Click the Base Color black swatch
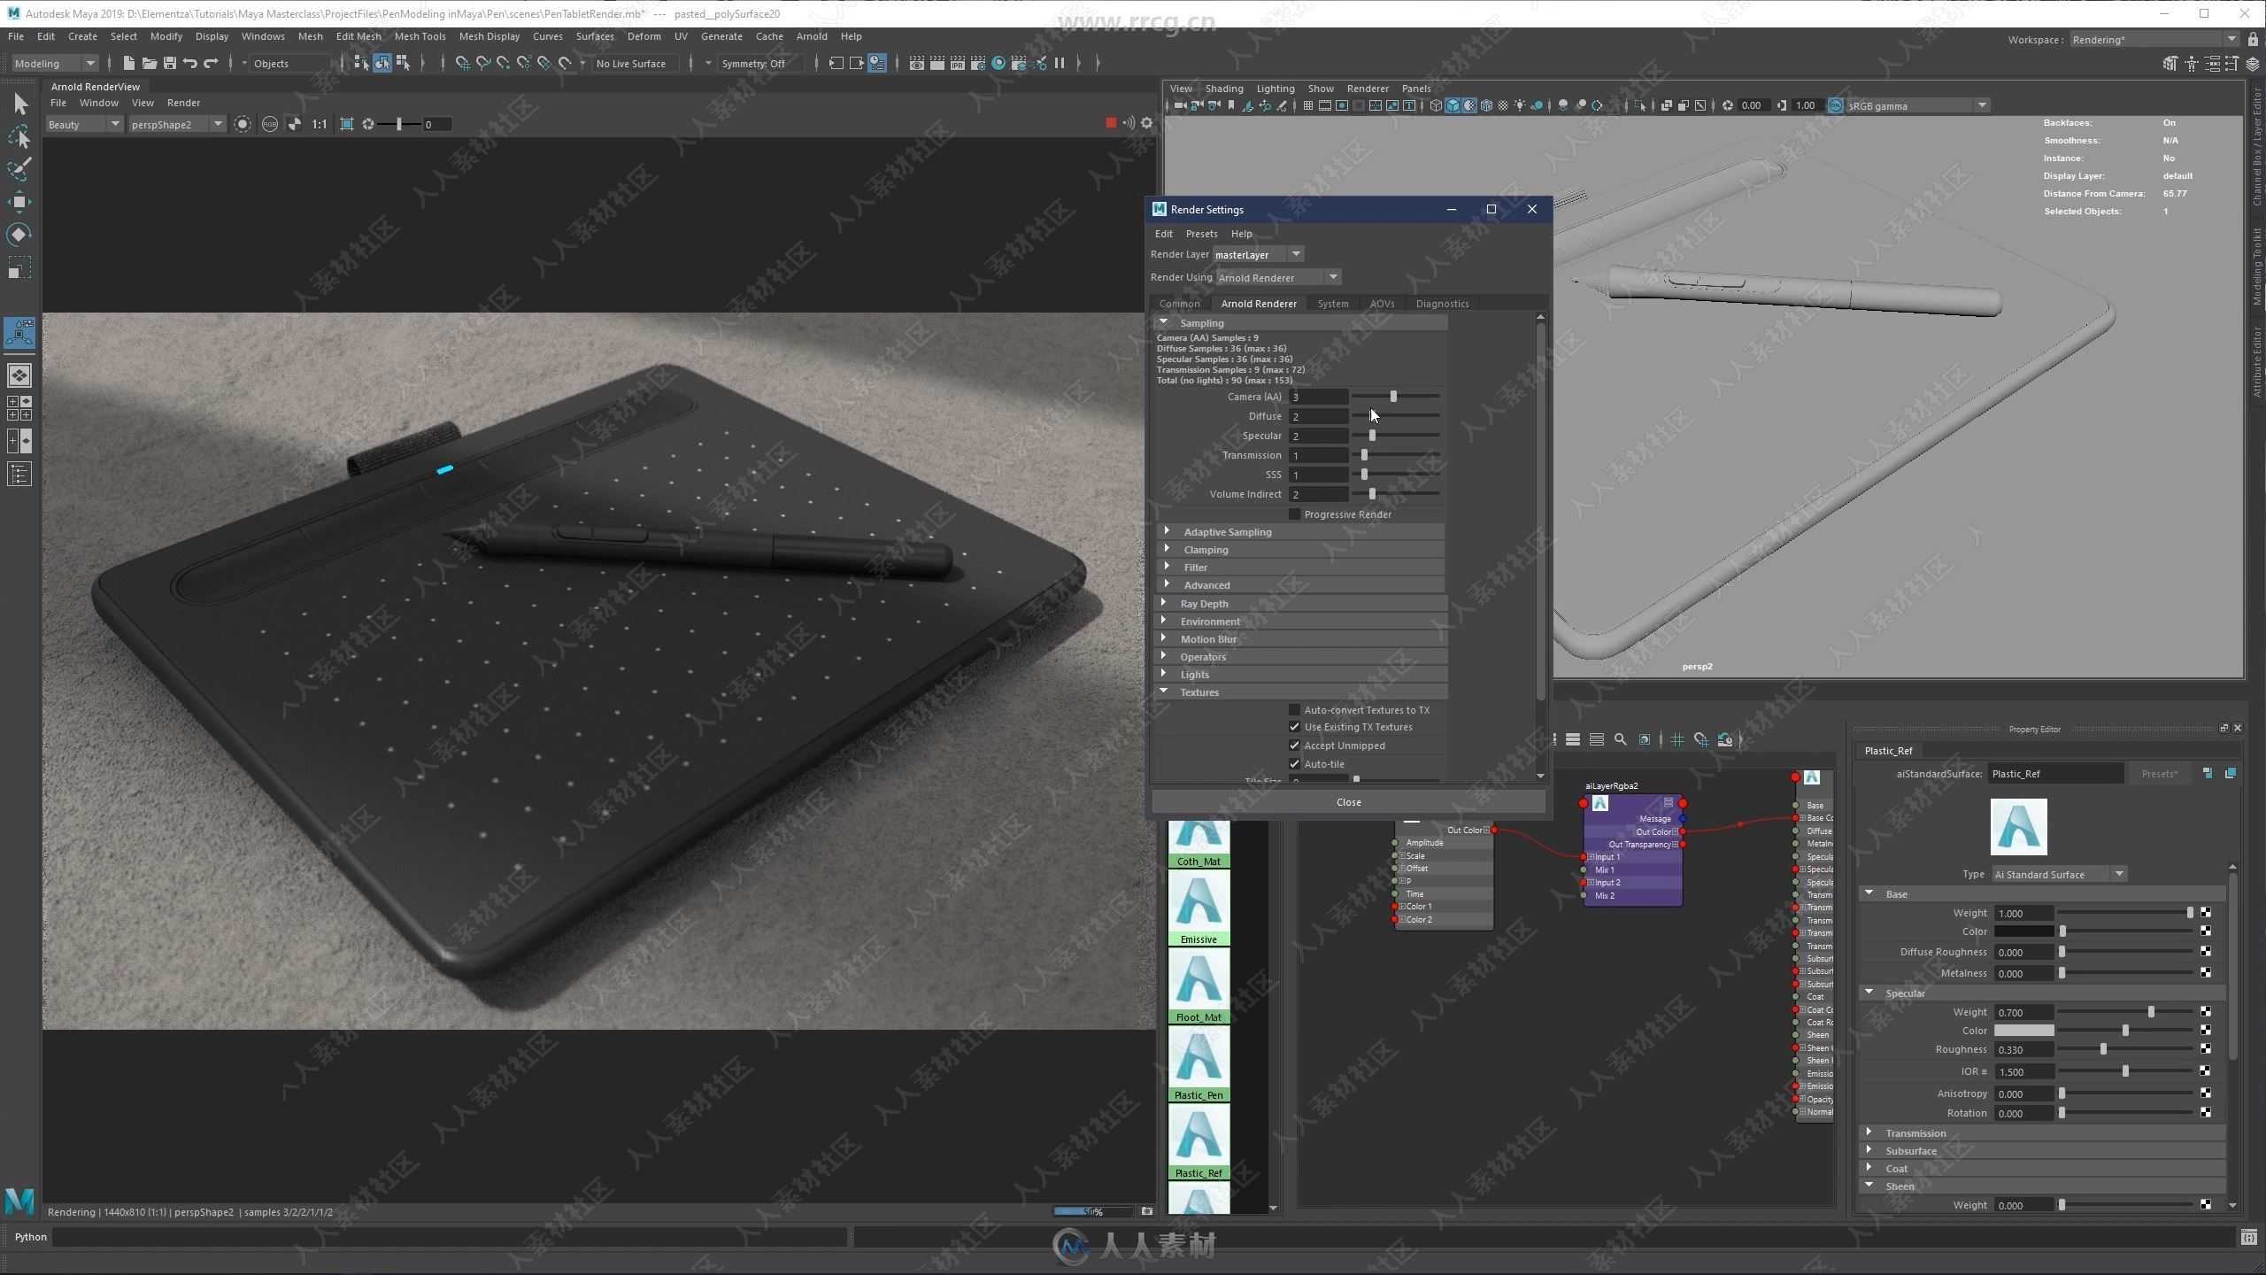The height and width of the screenshot is (1275, 2266). [2023, 931]
